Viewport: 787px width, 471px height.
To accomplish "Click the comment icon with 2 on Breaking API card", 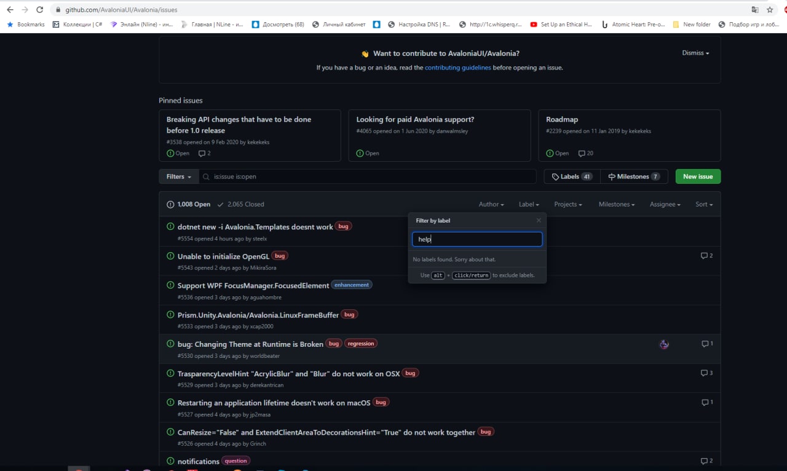I will [x=205, y=153].
